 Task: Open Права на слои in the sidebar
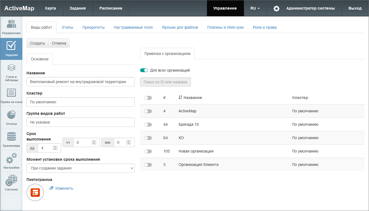point(11,96)
